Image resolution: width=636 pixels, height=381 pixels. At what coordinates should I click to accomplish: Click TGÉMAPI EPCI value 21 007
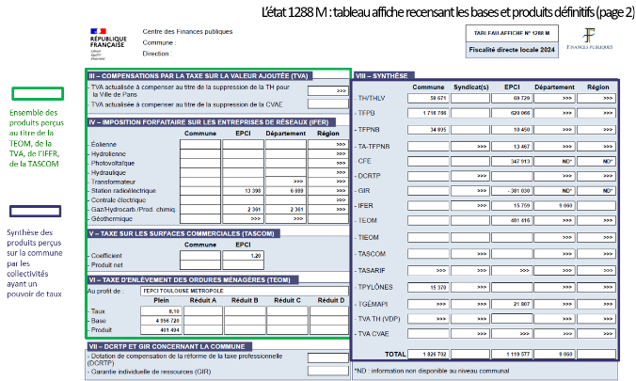pos(512,304)
